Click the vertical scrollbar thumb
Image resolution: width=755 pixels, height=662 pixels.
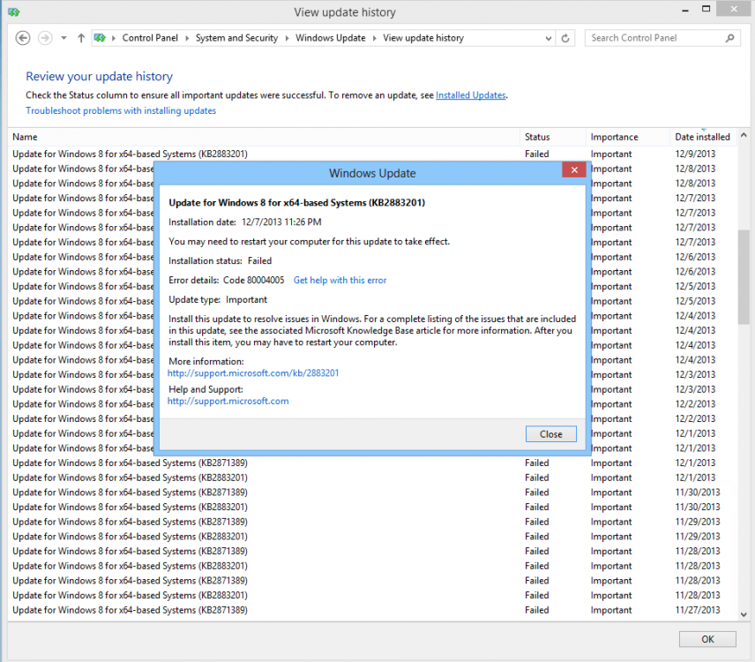point(744,277)
